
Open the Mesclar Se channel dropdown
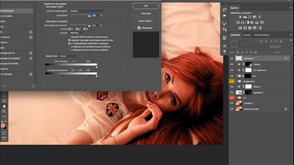pyautogui.click(x=68, y=56)
